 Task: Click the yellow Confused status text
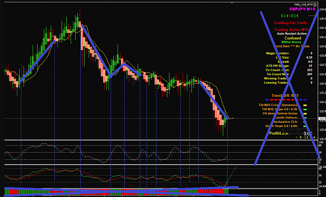pos(293,38)
